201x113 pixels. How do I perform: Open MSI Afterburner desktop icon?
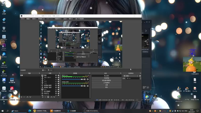(x=179, y=99)
